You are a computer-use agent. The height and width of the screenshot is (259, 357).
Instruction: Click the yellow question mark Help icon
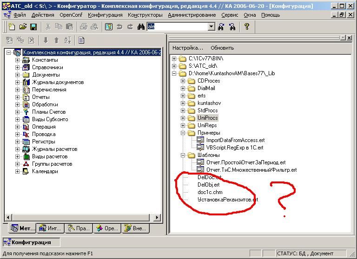[x=247, y=27]
